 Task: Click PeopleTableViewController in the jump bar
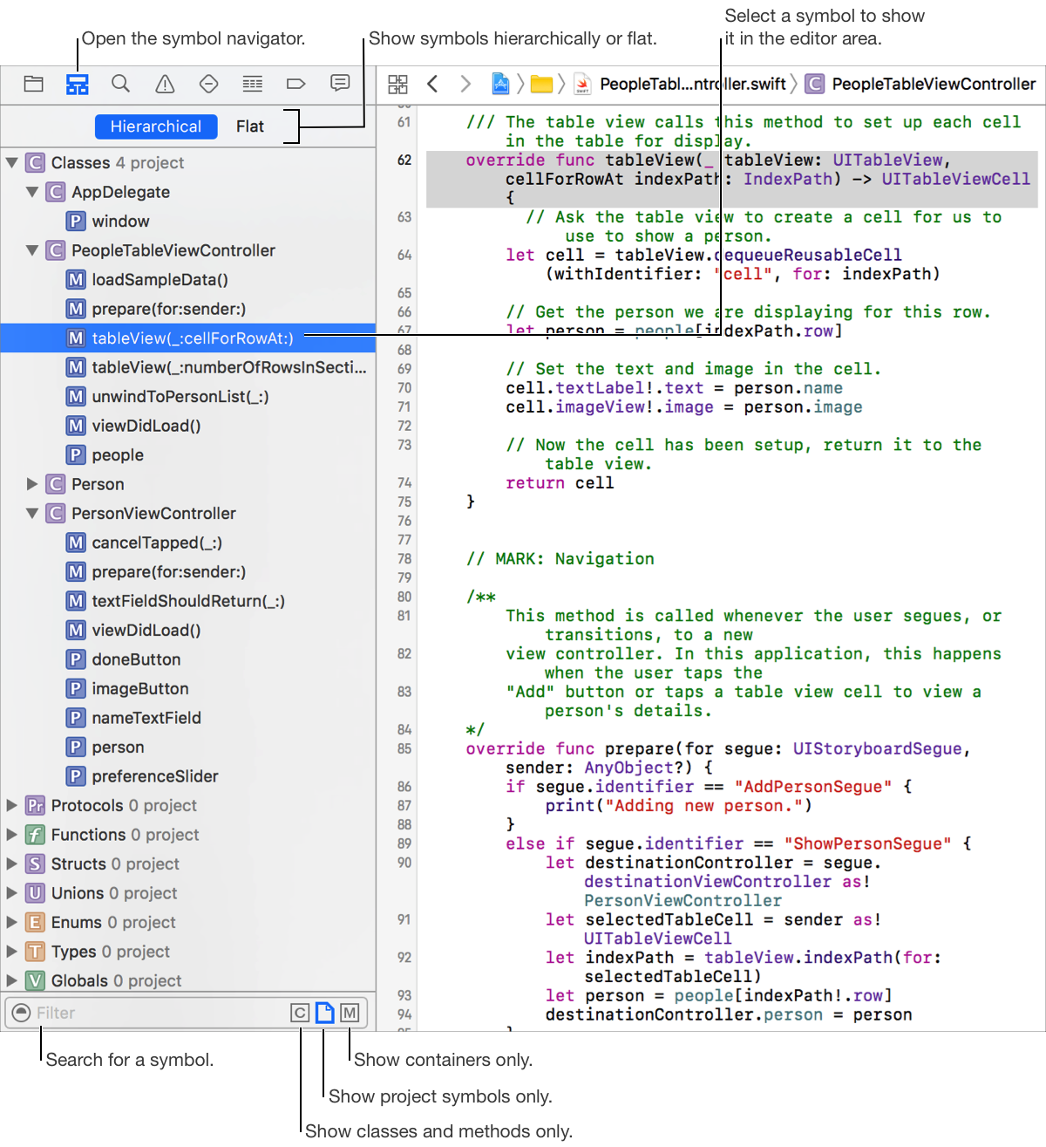coord(933,84)
